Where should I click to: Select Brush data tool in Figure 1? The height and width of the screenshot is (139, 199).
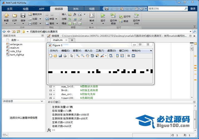click(102, 56)
